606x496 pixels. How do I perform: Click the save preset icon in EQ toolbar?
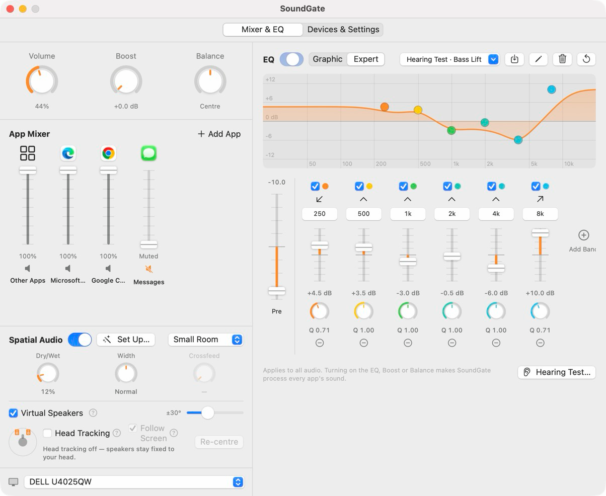click(x=514, y=59)
